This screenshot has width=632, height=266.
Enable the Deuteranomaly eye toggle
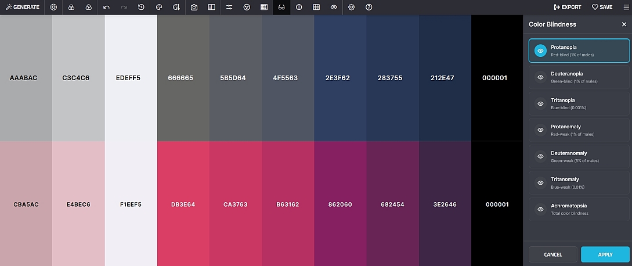pos(540,157)
